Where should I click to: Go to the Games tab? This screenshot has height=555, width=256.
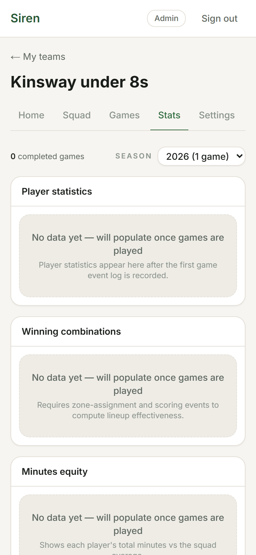coord(124,115)
